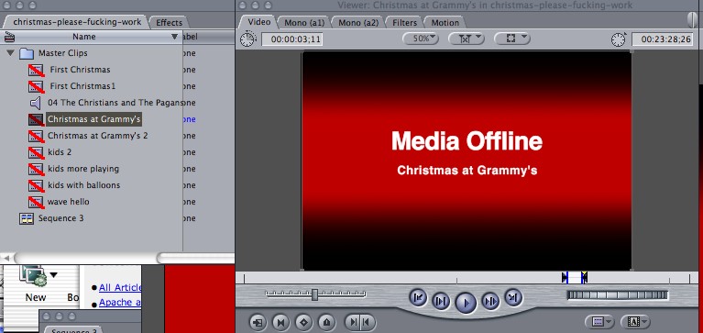Click the Play button in Viewer
The height and width of the screenshot is (333, 703).
(466, 303)
